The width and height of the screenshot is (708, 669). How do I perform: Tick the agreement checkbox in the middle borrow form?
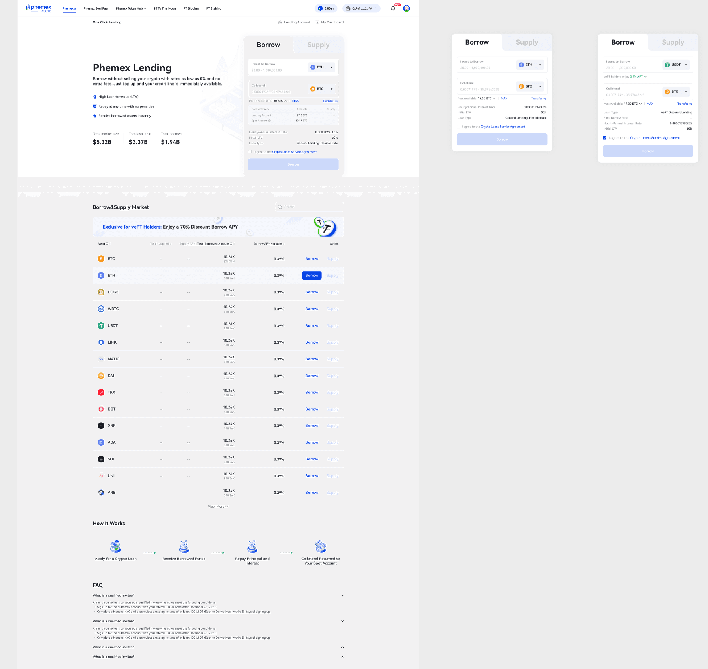click(x=459, y=127)
